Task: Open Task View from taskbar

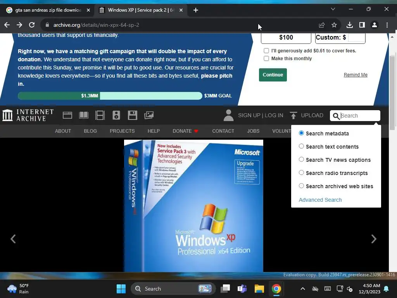Action: tap(225, 289)
